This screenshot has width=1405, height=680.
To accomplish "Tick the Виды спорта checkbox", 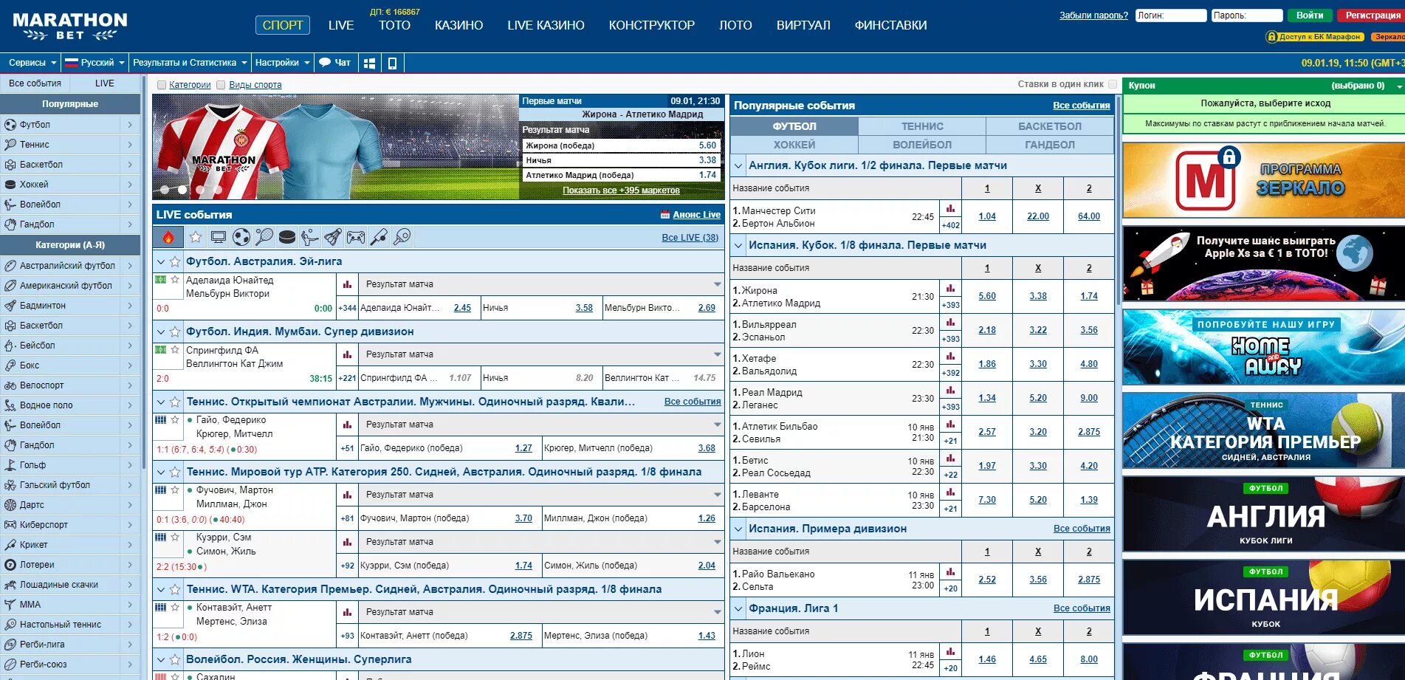I will coord(221,85).
